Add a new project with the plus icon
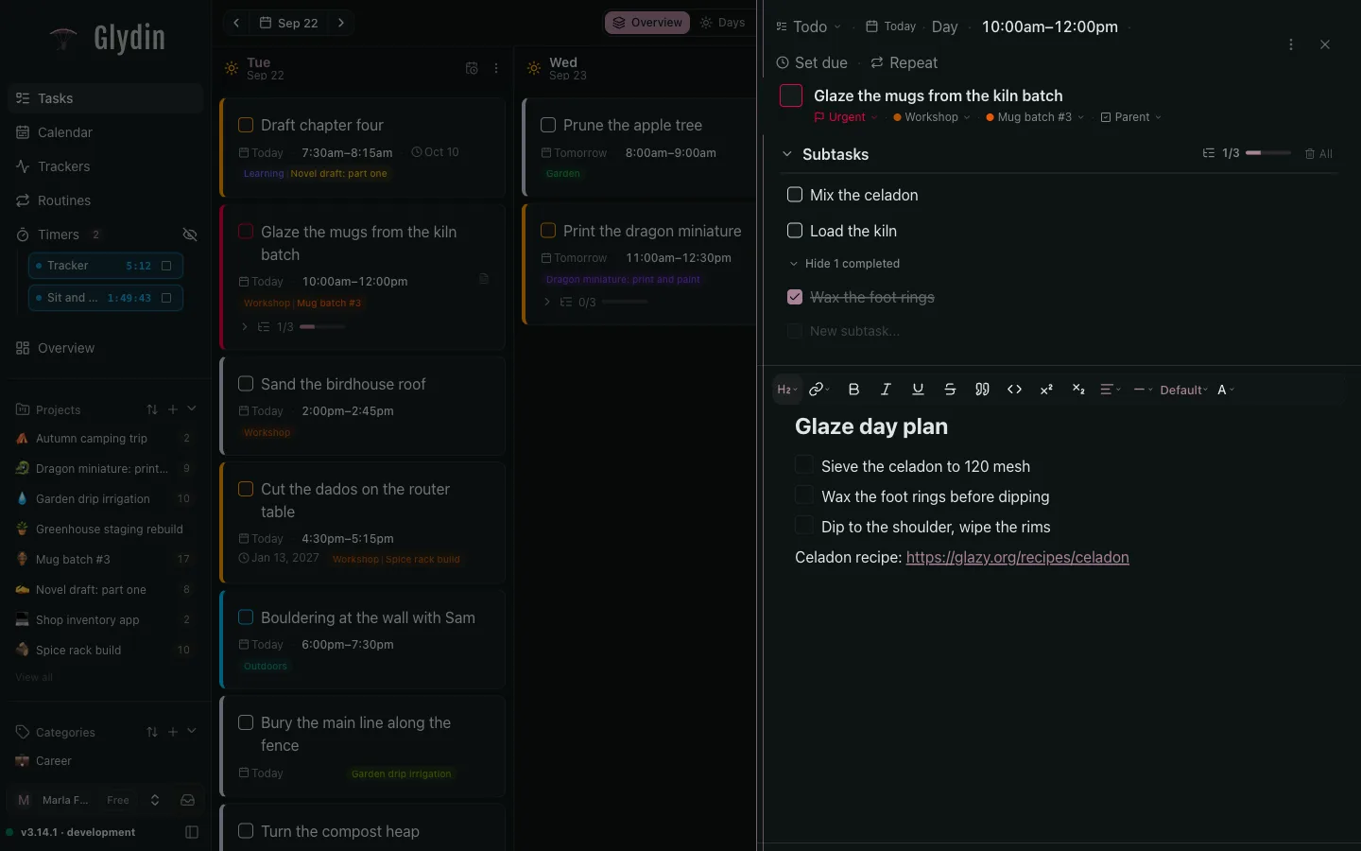The height and width of the screenshot is (851, 1361). tap(173, 409)
